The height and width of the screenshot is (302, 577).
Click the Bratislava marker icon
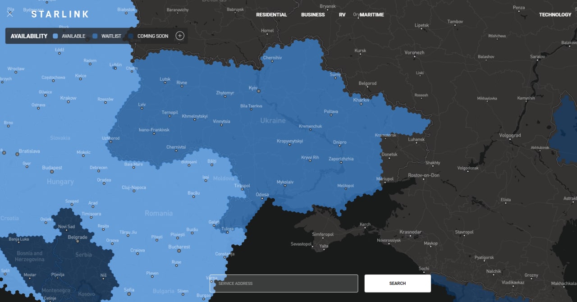coord(17,154)
